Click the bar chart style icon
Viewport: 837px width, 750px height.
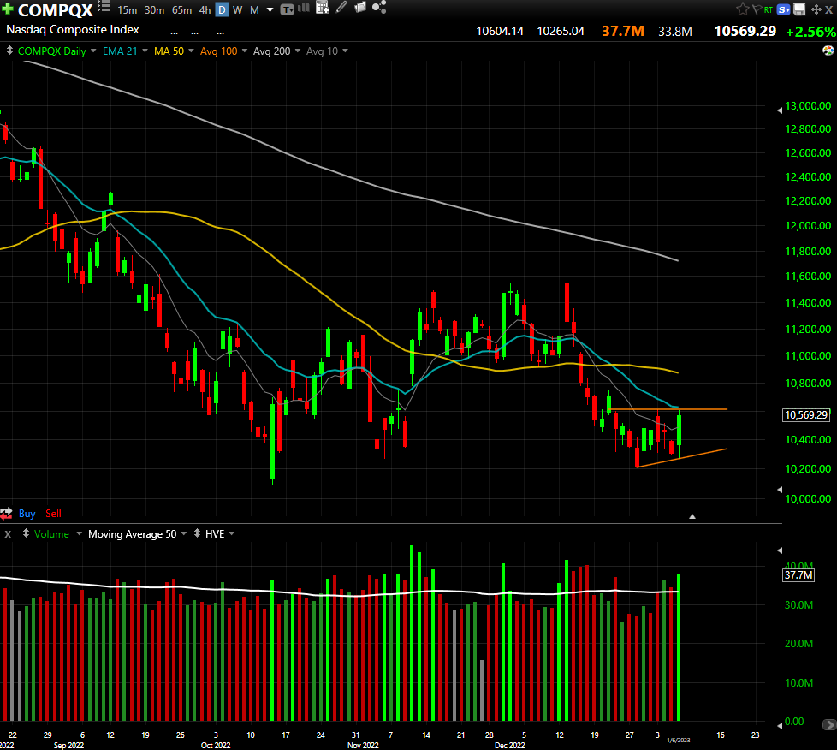coord(304,8)
